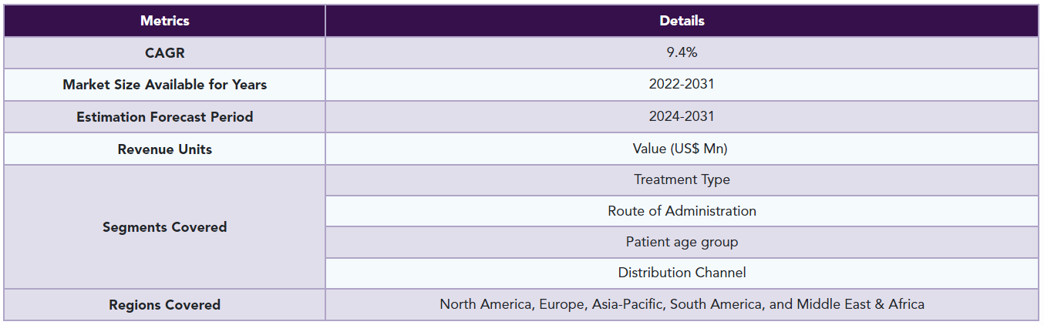This screenshot has width=1044, height=325.
Task: Click Asia-Pacific in regions list
Action: click(x=628, y=304)
